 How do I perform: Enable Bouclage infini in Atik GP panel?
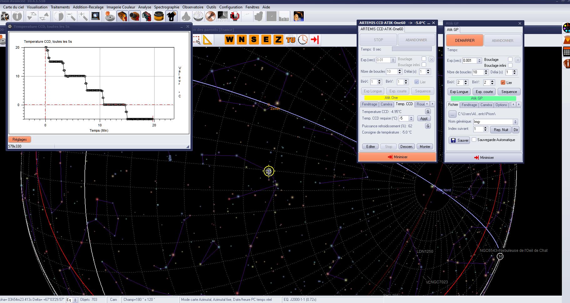pyautogui.click(x=510, y=65)
